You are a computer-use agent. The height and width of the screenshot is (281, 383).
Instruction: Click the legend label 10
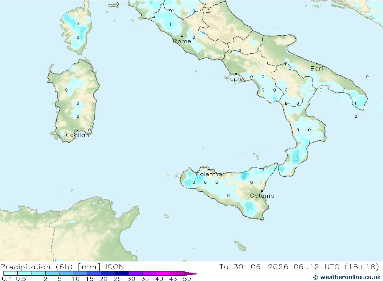tap(76, 279)
